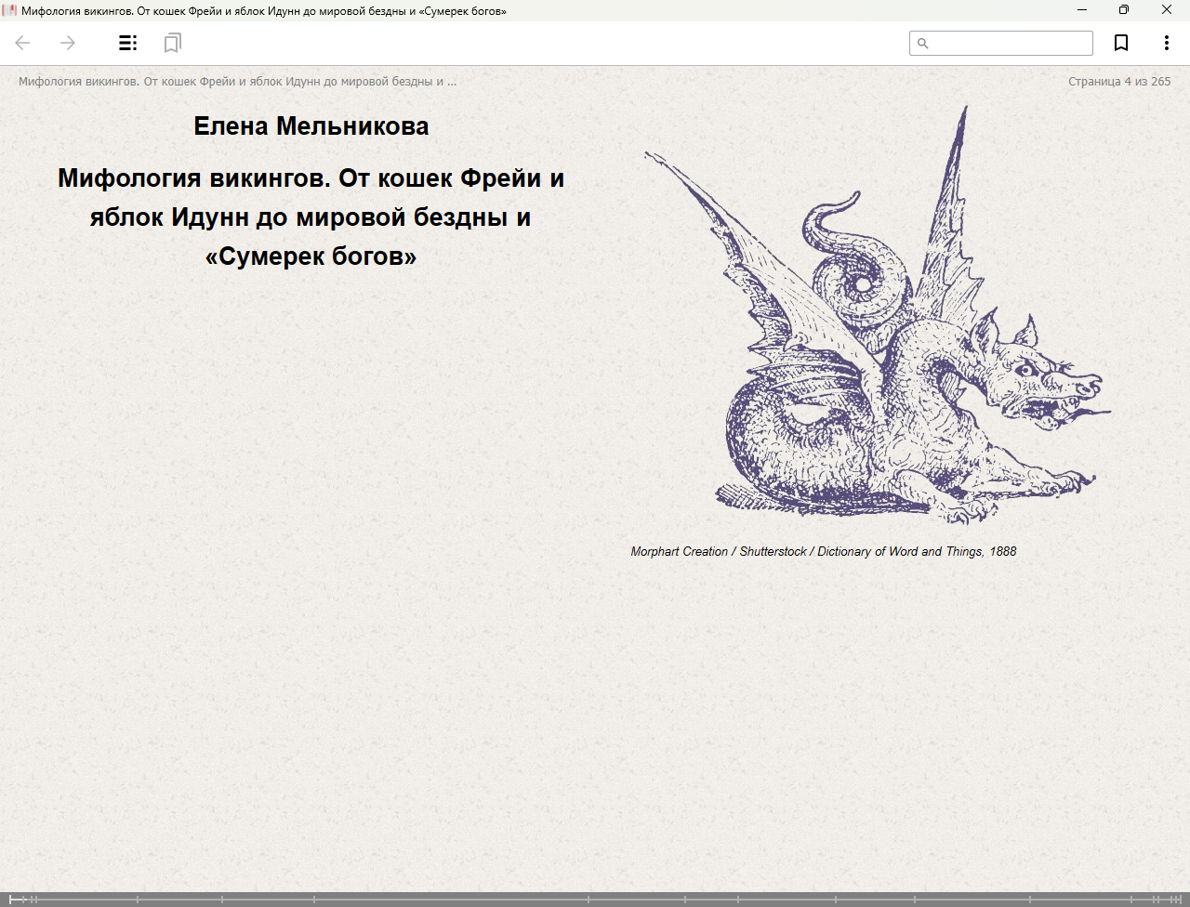The height and width of the screenshot is (907, 1190).
Task: Show the saved bookmarks list
Action: [x=172, y=43]
